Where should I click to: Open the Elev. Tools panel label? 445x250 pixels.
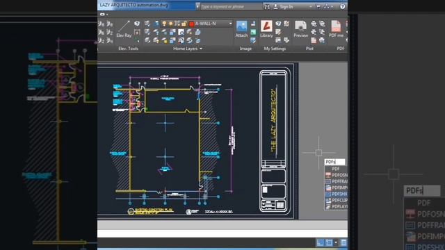click(128, 49)
